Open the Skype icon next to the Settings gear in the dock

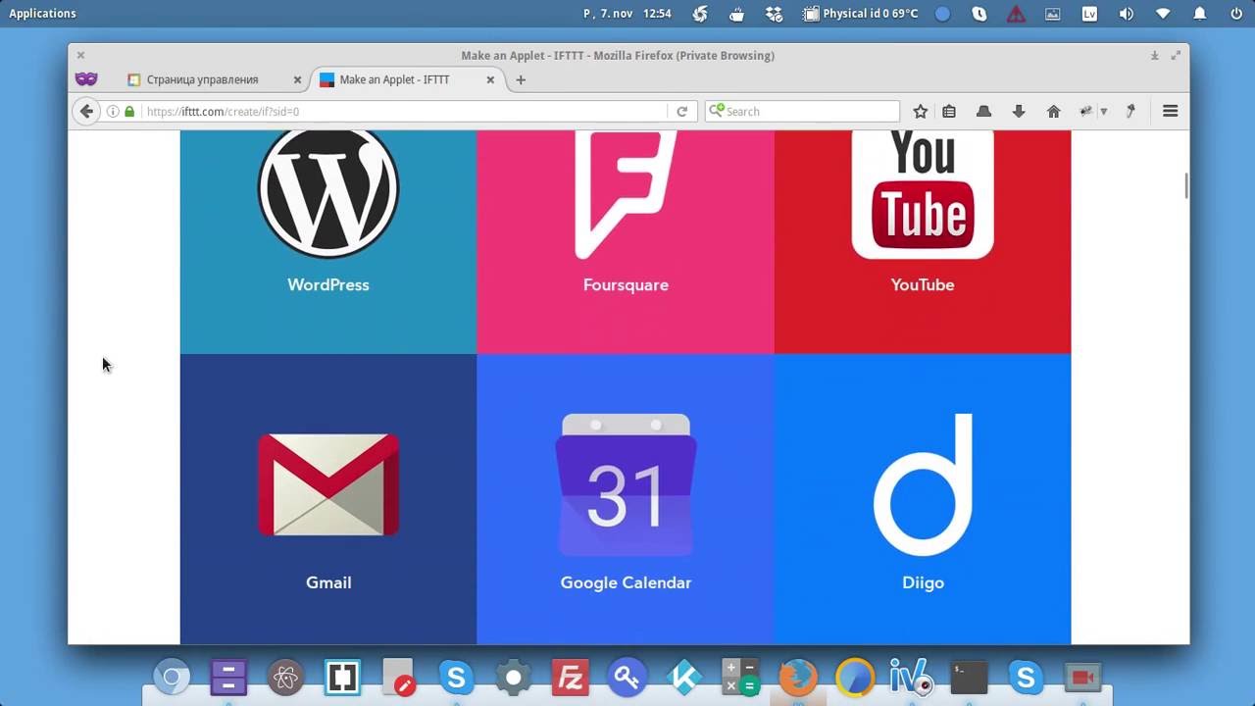pyautogui.click(x=456, y=678)
